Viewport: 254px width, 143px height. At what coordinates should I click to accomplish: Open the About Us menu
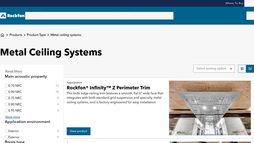144,16
